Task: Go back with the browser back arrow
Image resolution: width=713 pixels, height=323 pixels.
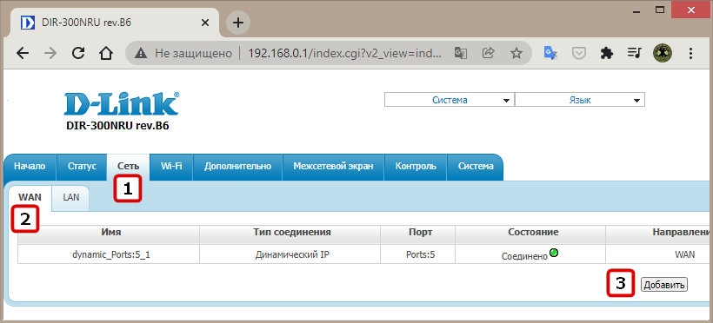Action: click(x=23, y=54)
